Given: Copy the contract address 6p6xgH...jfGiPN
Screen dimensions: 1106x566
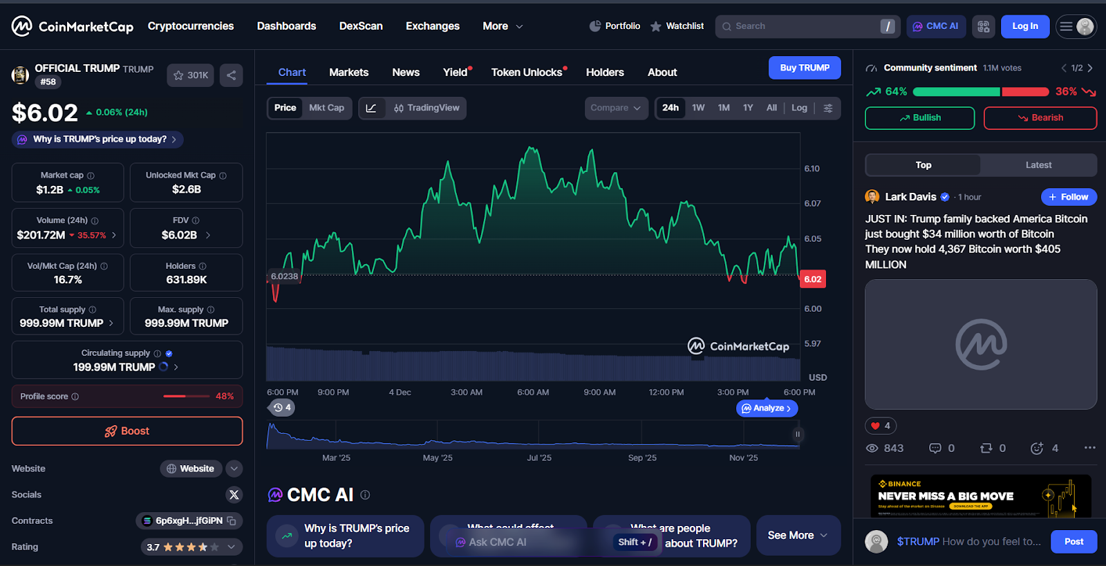Looking at the screenshot, I should pyautogui.click(x=232, y=521).
